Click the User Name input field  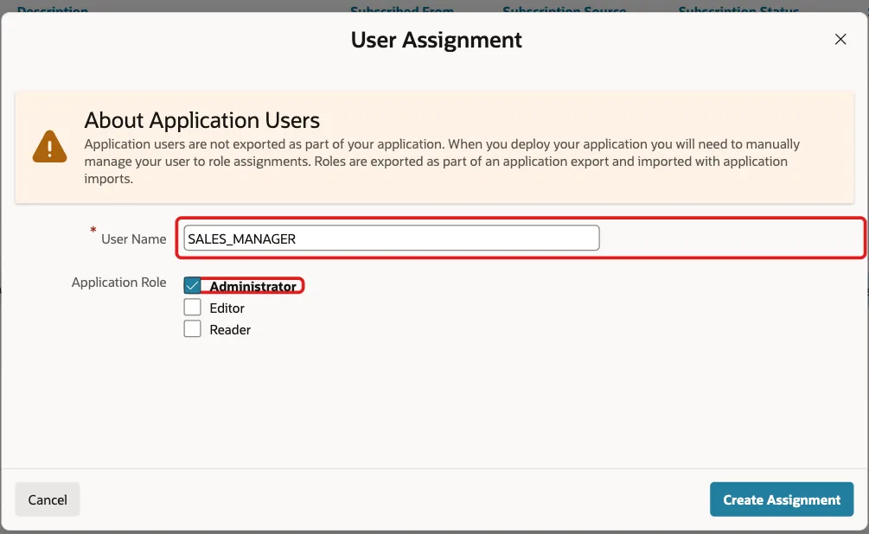coord(392,238)
